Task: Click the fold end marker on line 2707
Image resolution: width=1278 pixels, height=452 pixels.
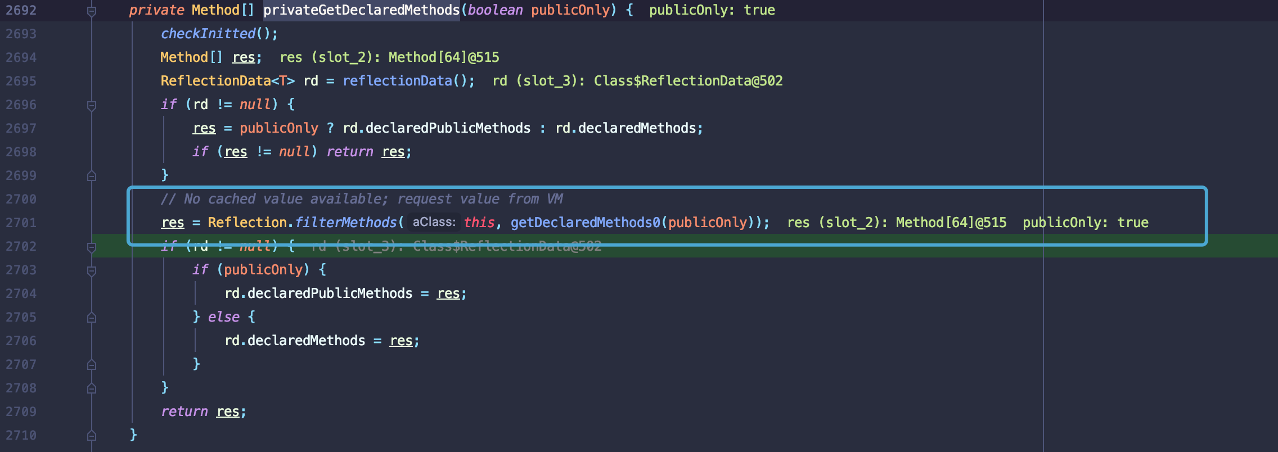Action: [92, 365]
